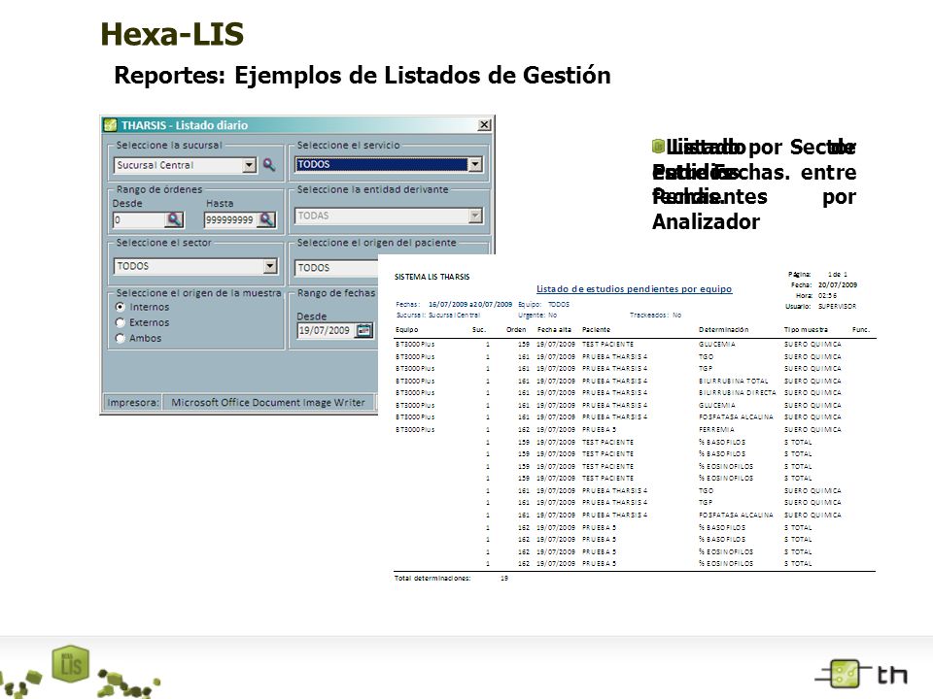The width and height of the screenshot is (933, 699).
Task: Click the Paciente column header
Action: 596,329
